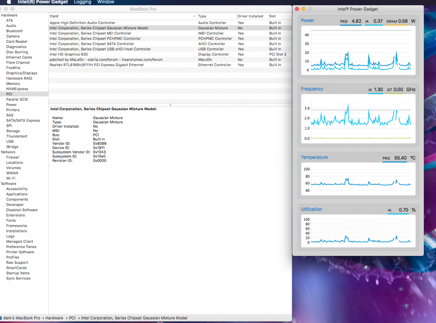Click the PKG temperature value 55.40

400,158
